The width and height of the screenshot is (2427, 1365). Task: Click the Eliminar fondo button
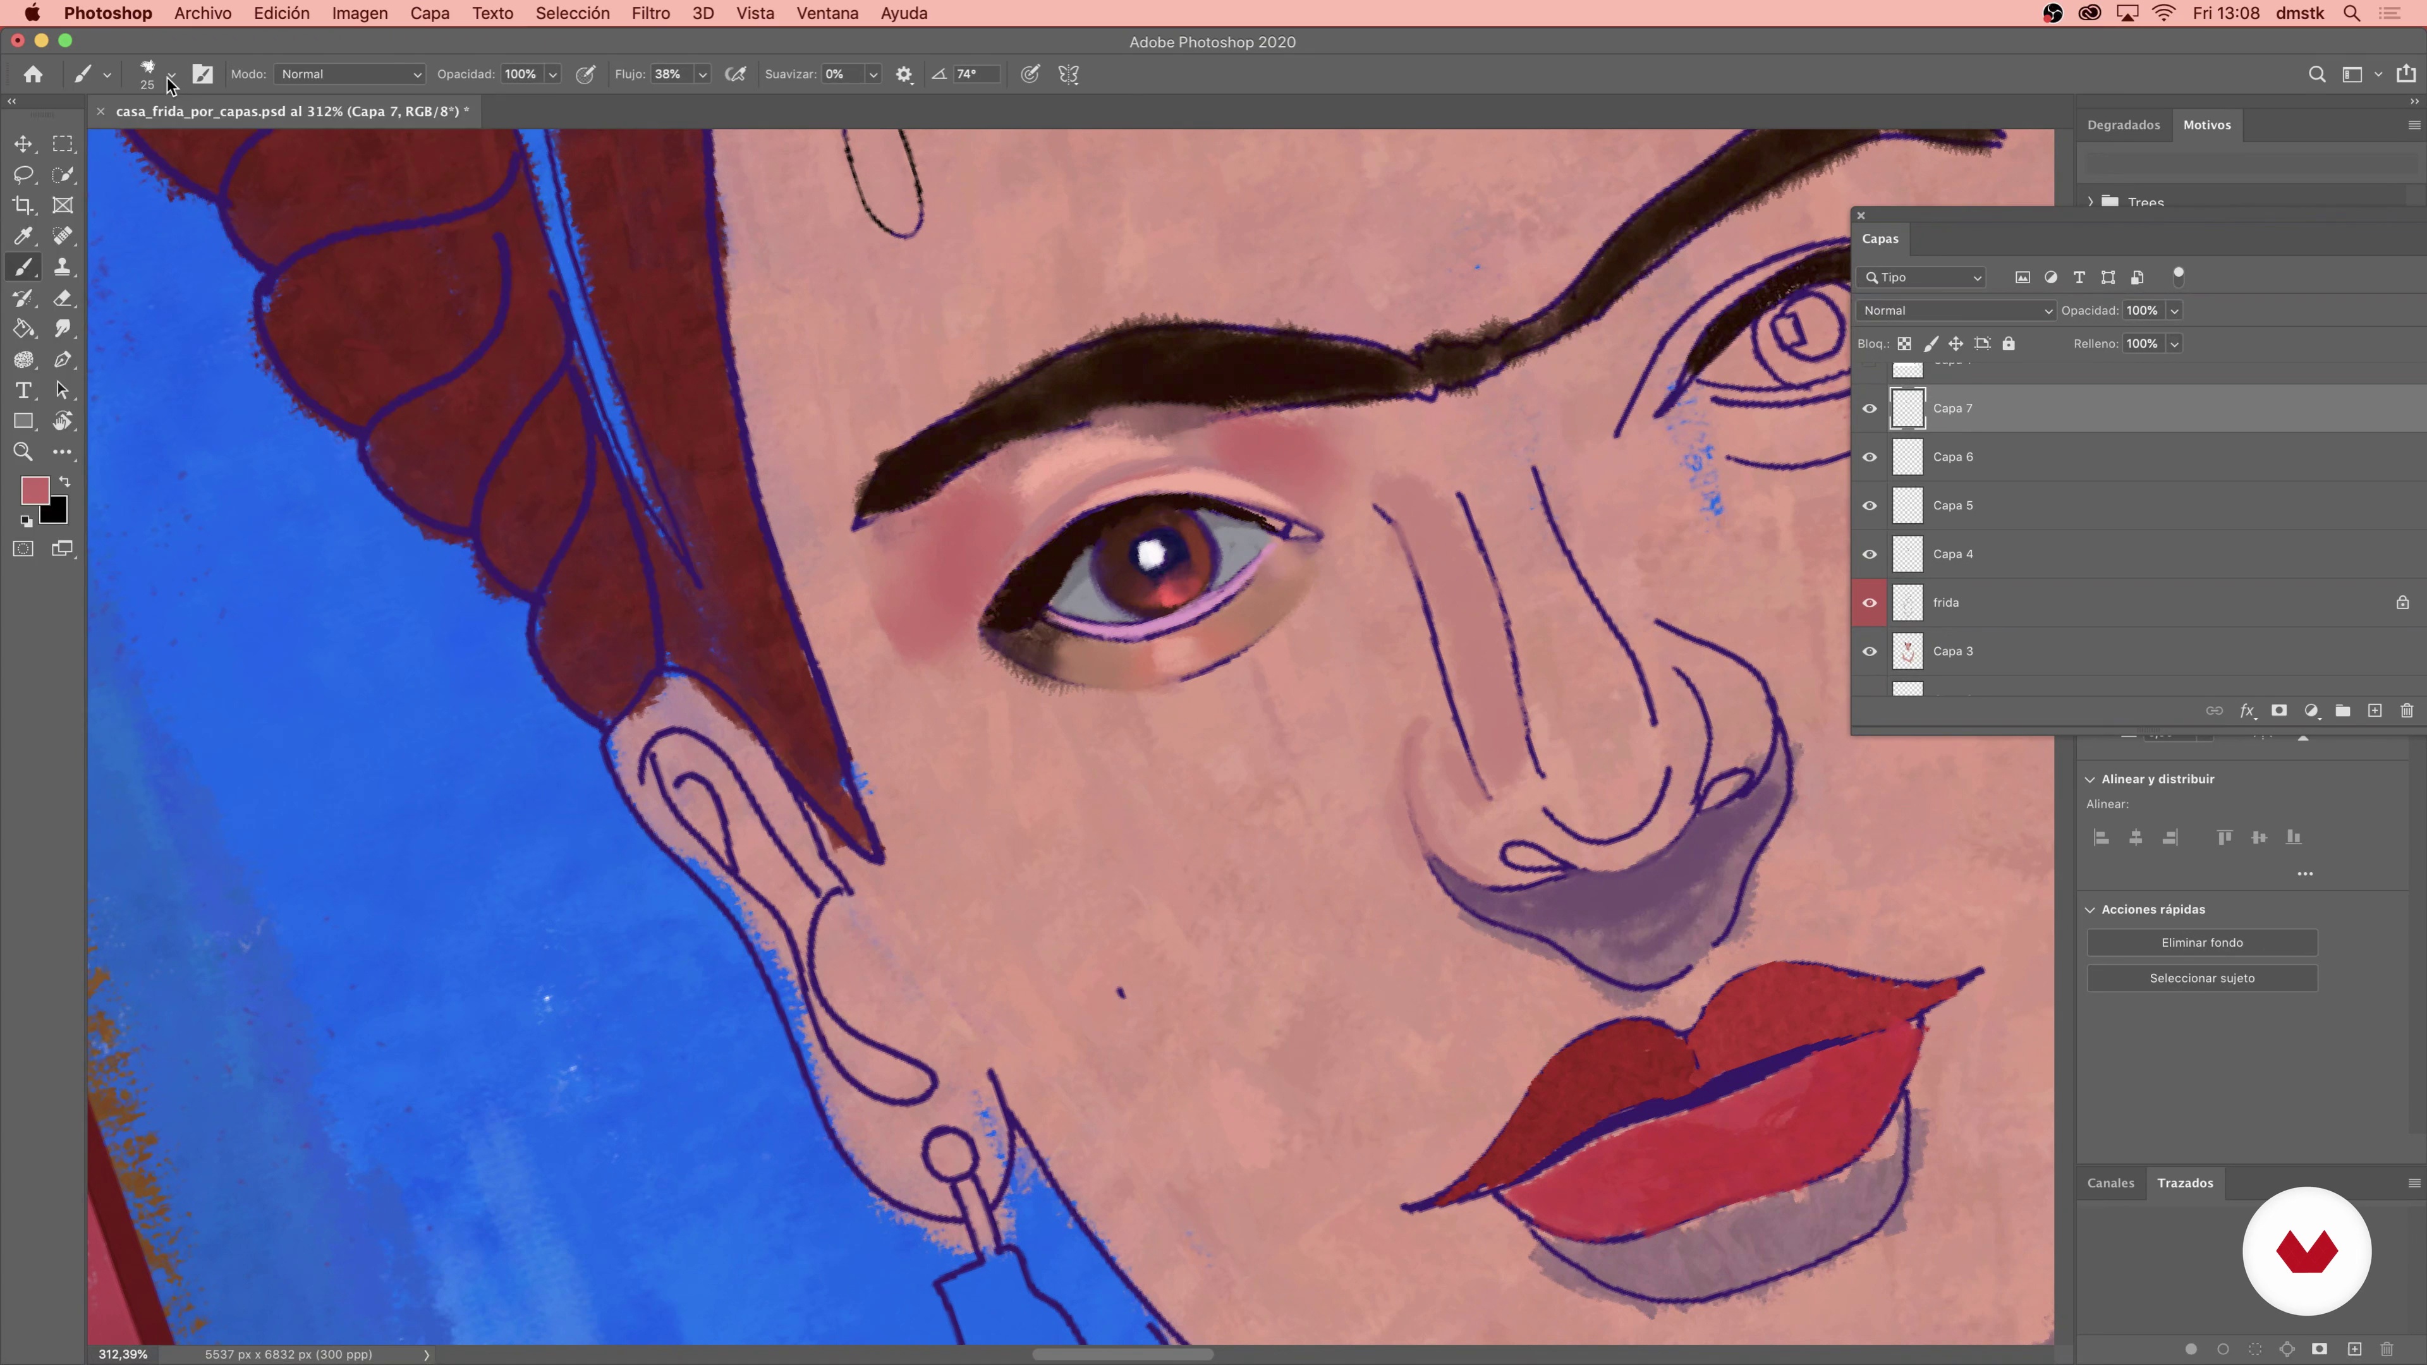(x=2202, y=943)
